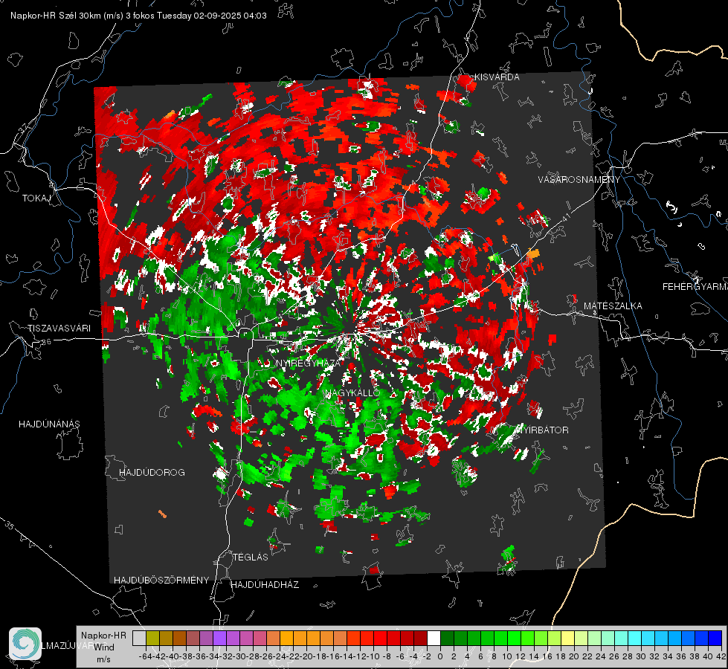Pick the darkest blue swatch at legend end

(715, 638)
